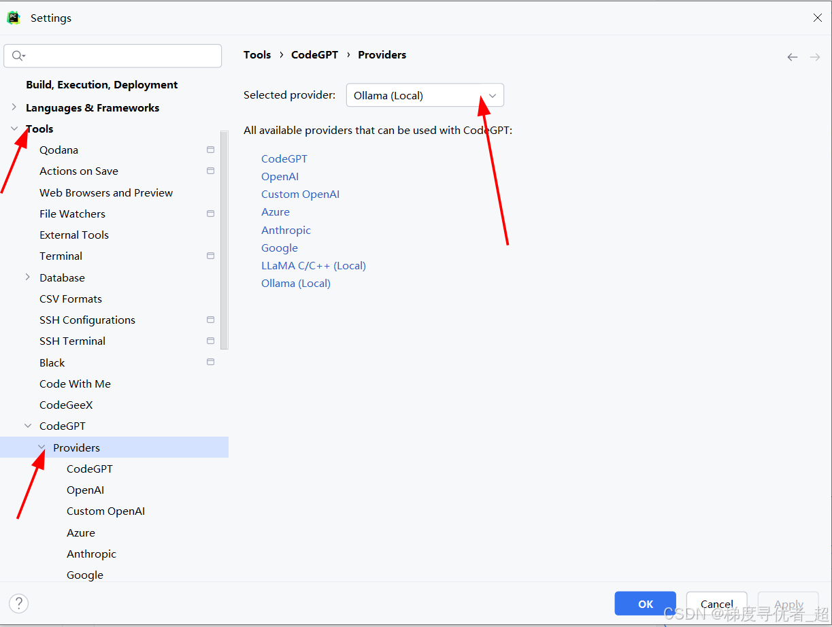Select SSH Terminal settings
832x627 pixels.
(72, 341)
